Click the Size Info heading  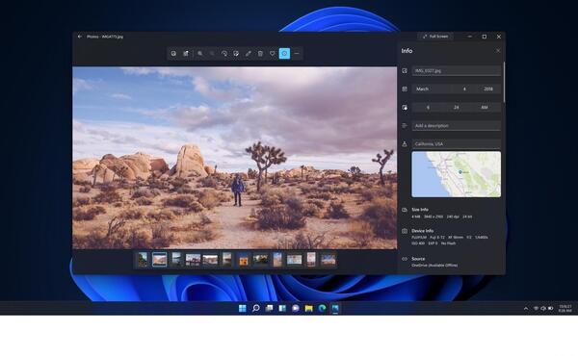pos(420,210)
